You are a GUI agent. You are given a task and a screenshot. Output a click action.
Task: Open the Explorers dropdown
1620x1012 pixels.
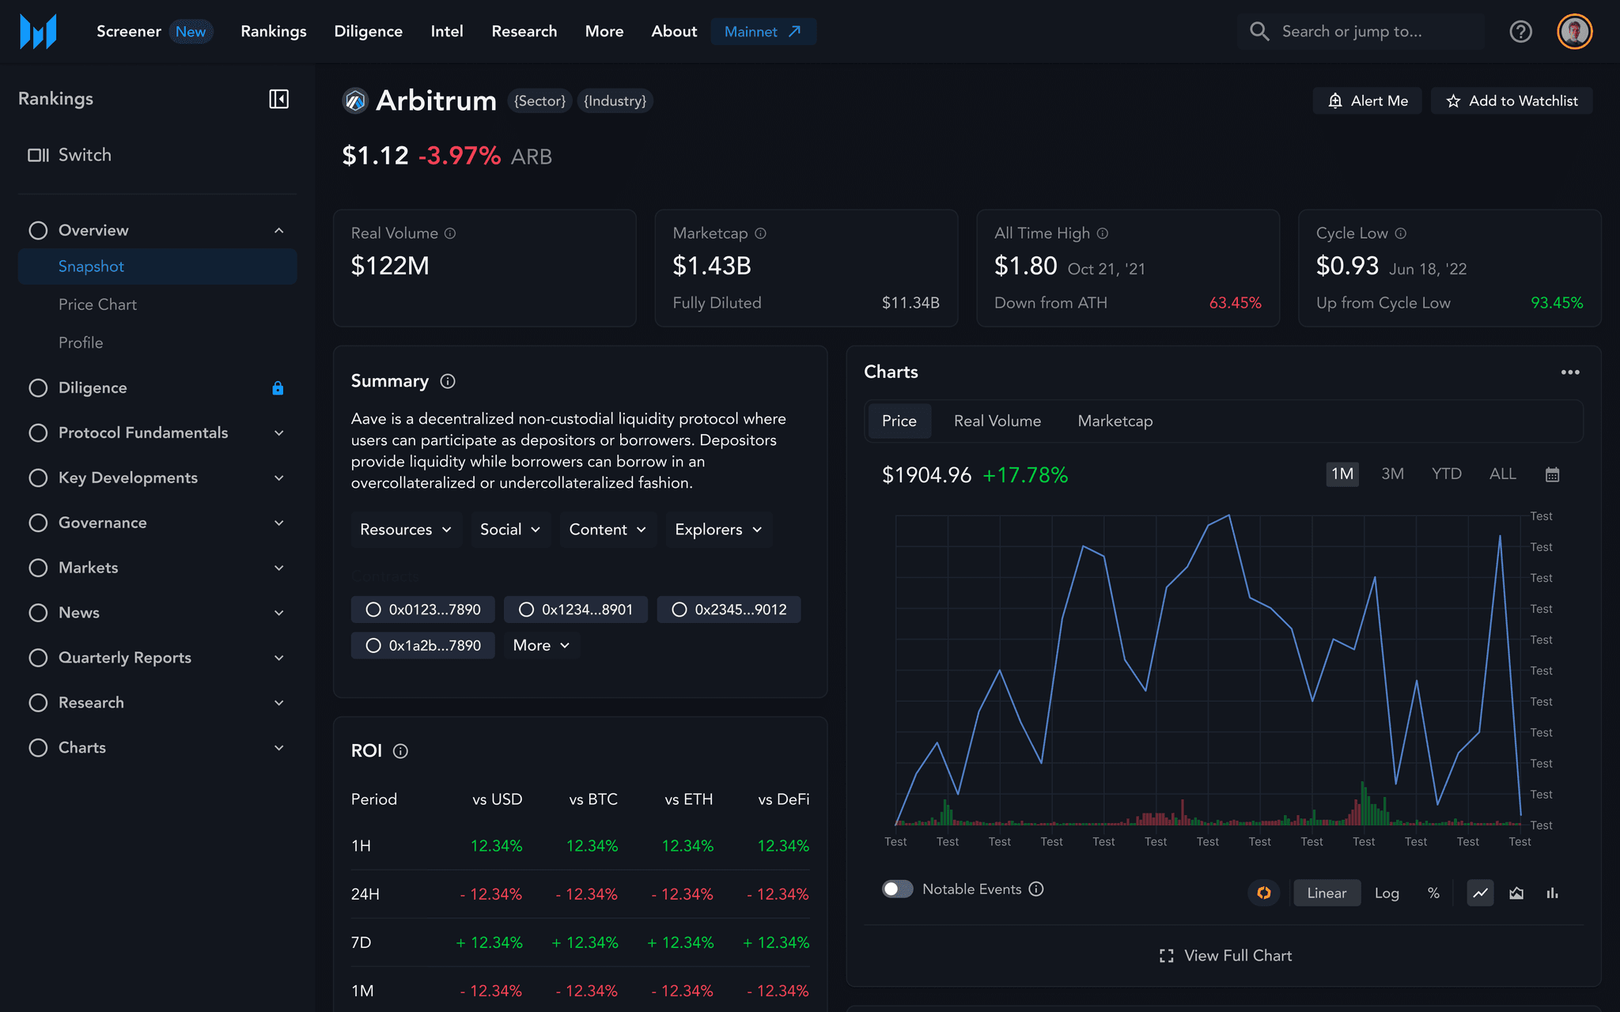(718, 530)
